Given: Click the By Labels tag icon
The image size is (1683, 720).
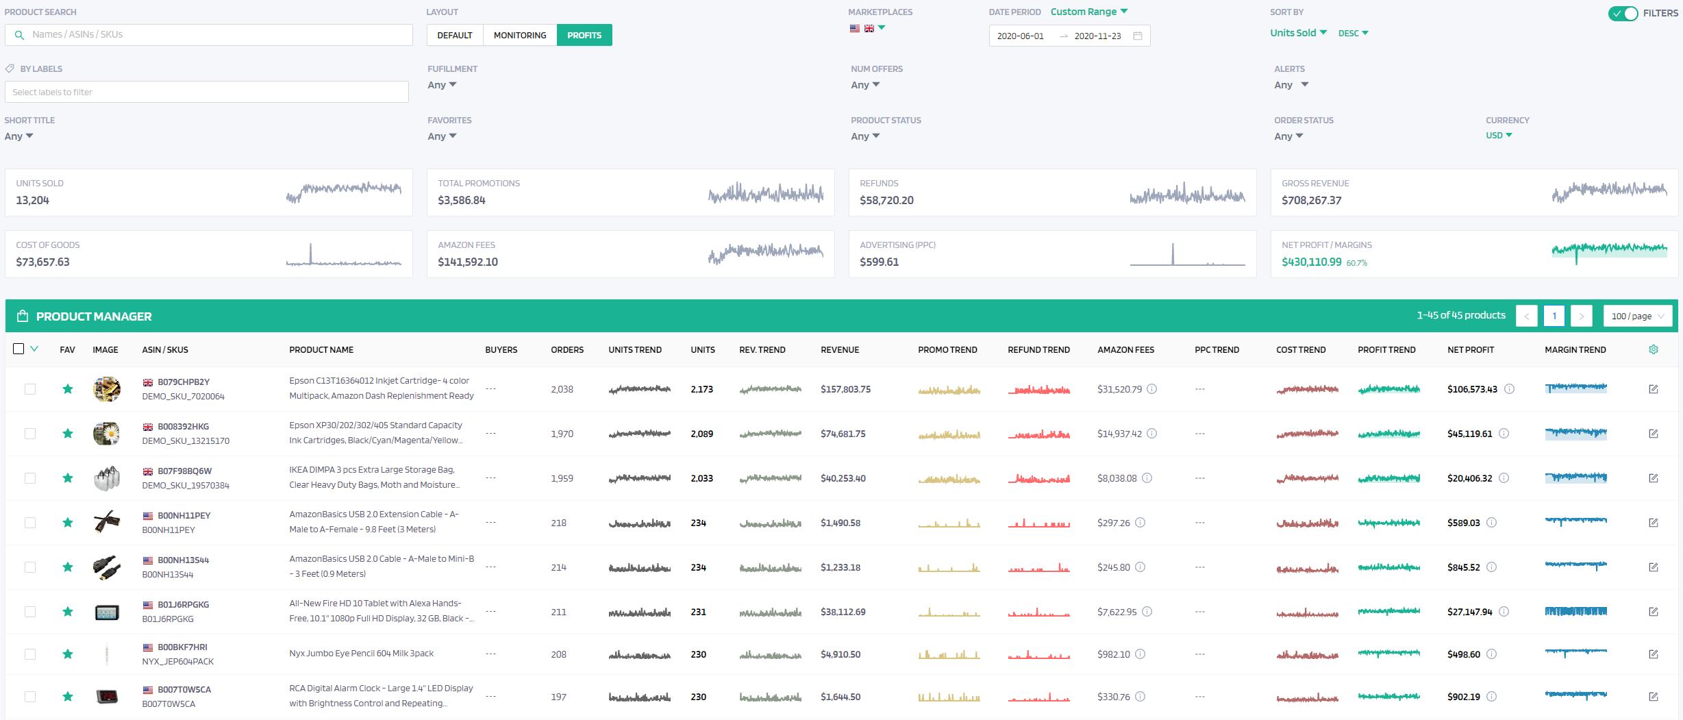Looking at the screenshot, I should coord(10,69).
